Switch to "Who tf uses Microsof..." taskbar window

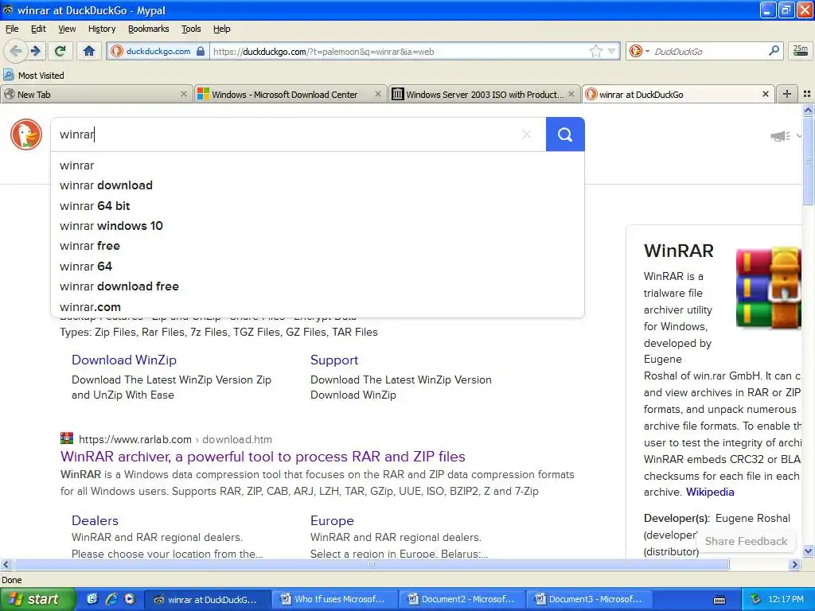click(334, 599)
